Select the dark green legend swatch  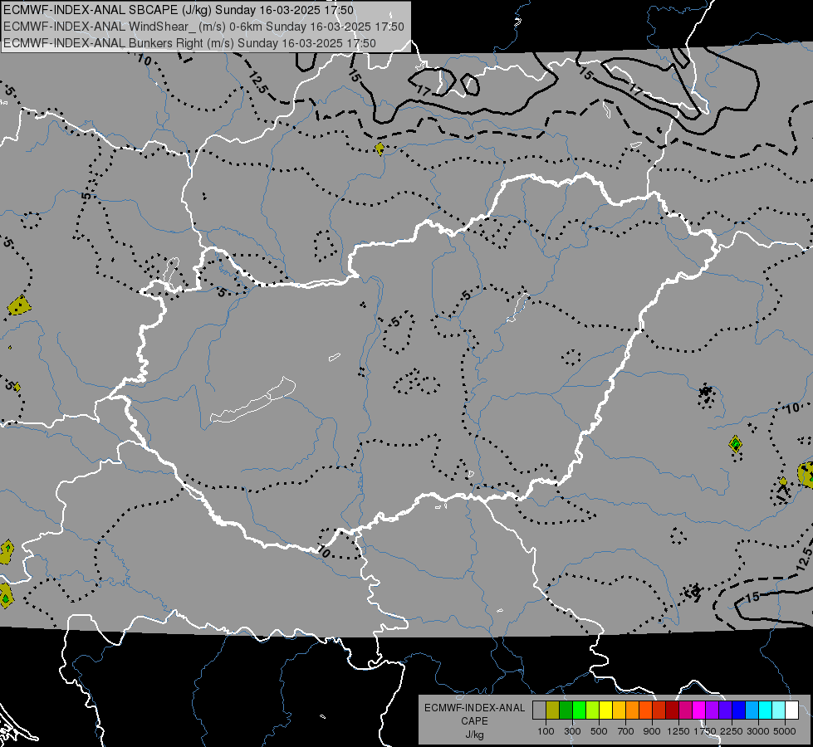[566, 710]
